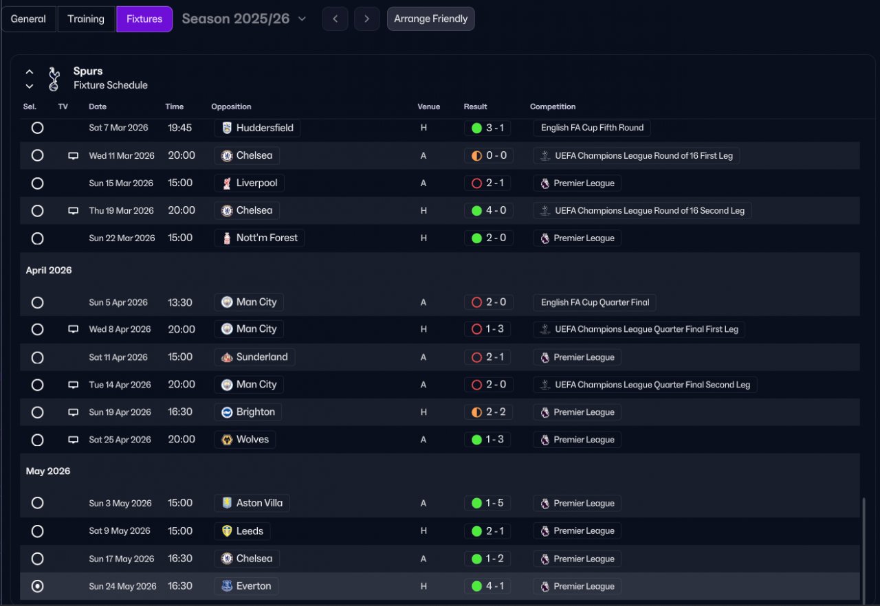The width and height of the screenshot is (880, 606).
Task: Click the 13:30 kickoff time
Action: 180,302
